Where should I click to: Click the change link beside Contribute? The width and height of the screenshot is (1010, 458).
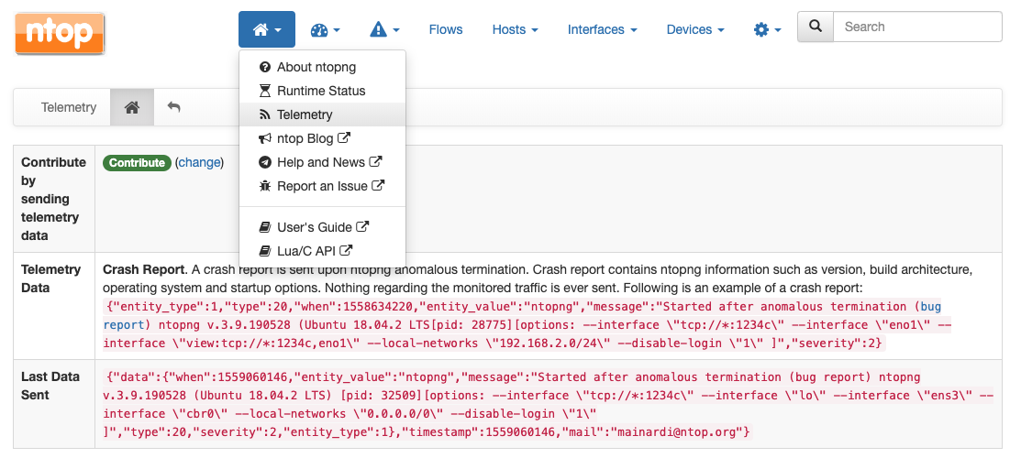pos(199,163)
